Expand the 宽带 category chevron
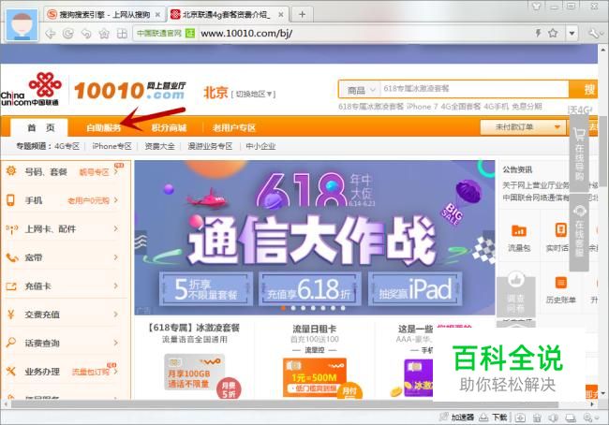Viewport: 609px width, 425px height. point(116,257)
